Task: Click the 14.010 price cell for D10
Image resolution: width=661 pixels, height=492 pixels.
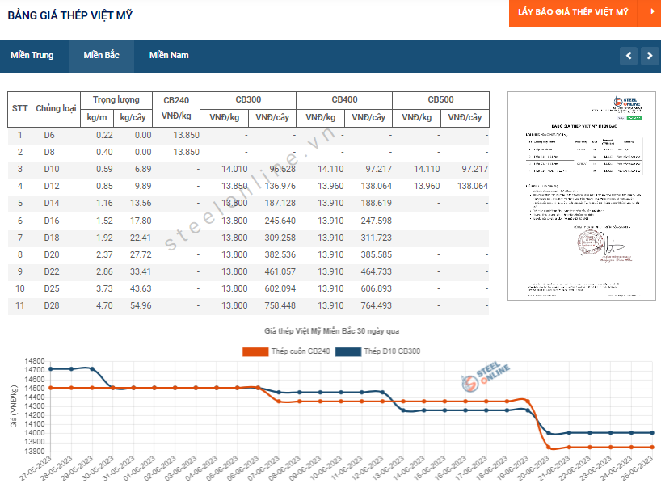Action: coord(234,169)
